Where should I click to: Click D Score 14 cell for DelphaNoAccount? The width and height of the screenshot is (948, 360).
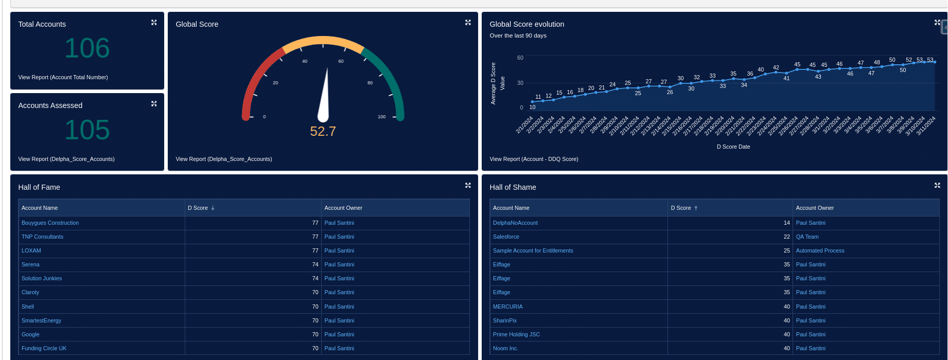point(730,223)
